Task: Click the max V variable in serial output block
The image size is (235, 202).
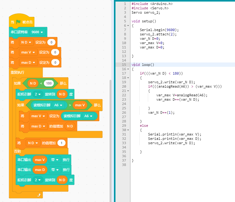Action: click(40, 160)
